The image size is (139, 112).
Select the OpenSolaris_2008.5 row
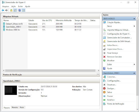tap(51, 27)
